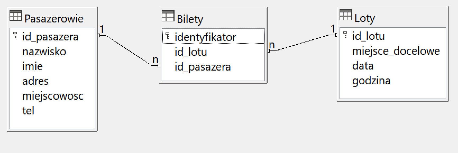Viewport: 458px width, 153px height.
Task: Click the key icon in the Pasazerowie table
Action: point(15,36)
